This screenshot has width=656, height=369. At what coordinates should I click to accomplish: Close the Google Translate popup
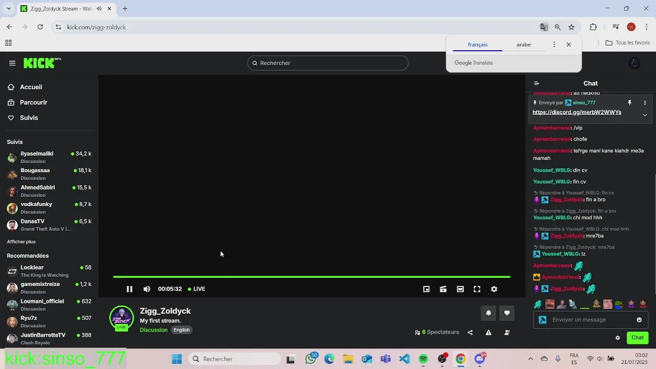tap(569, 45)
